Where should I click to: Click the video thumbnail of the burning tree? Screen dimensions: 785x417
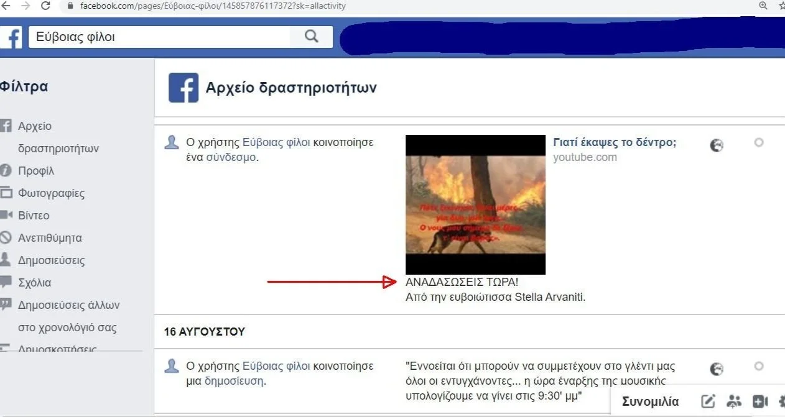(x=475, y=204)
